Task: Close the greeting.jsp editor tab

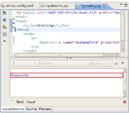Action: click(x=104, y=6)
